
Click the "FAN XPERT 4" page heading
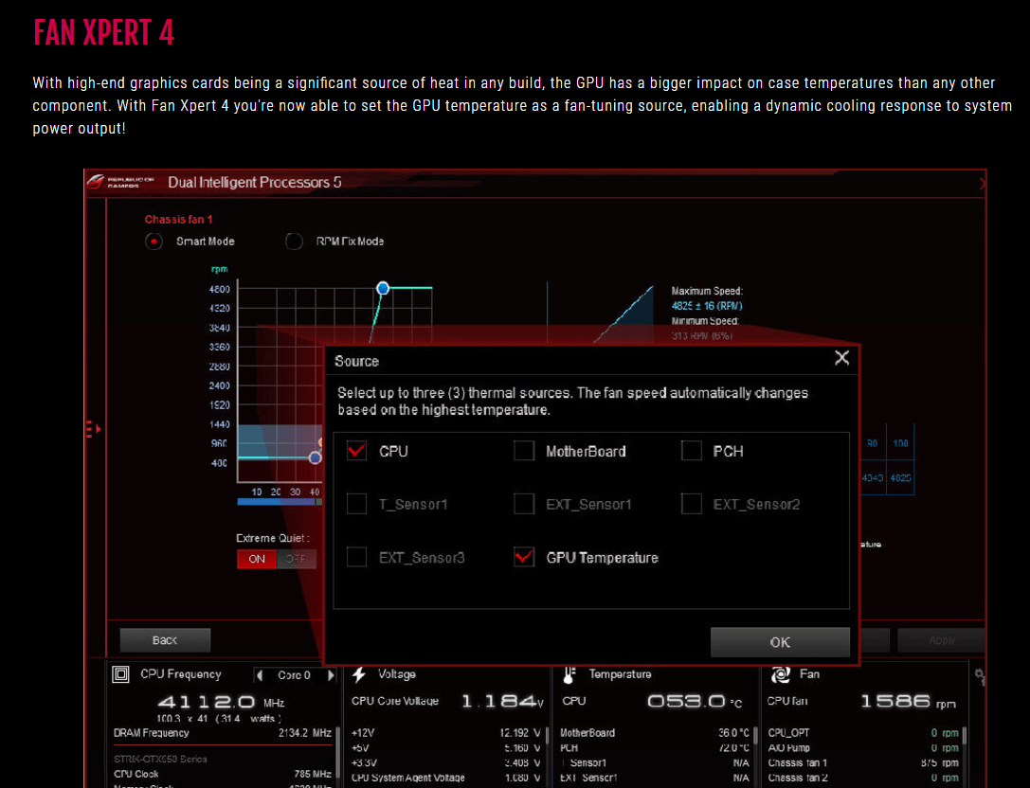click(104, 33)
